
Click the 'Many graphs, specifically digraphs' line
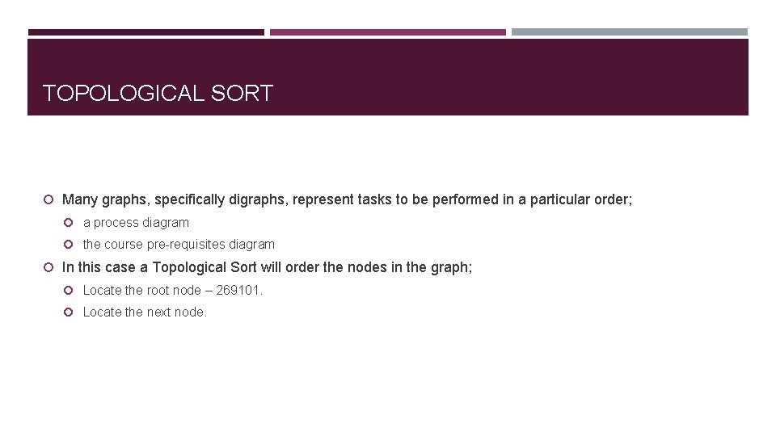(x=347, y=199)
